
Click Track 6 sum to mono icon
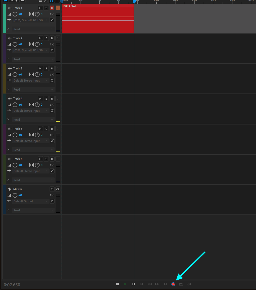pos(52,165)
